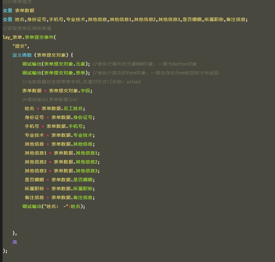Click "调试输出(表单提交对象.元素);"
This screenshot has width=275, height=262.
(56, 64)
